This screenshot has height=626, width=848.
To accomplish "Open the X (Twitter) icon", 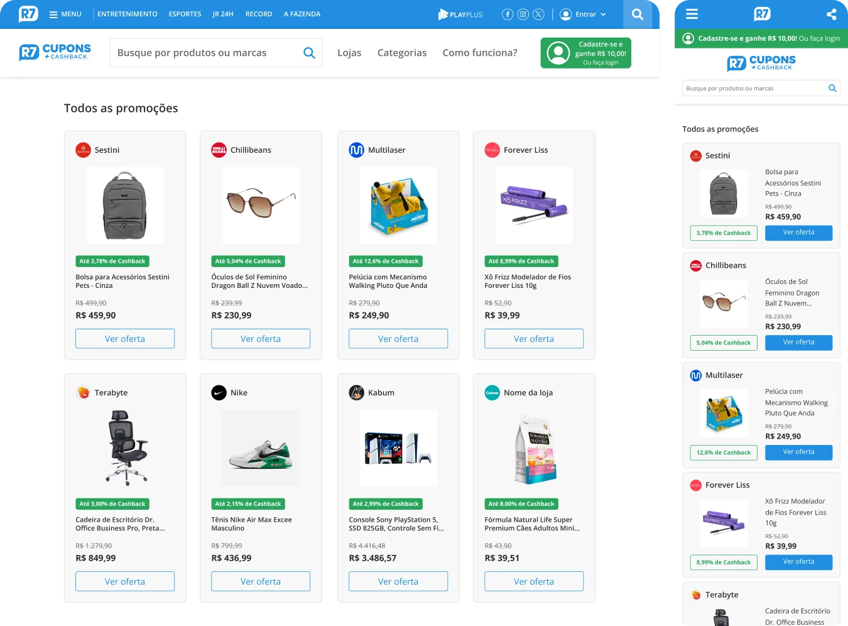I will pos(538,14).
